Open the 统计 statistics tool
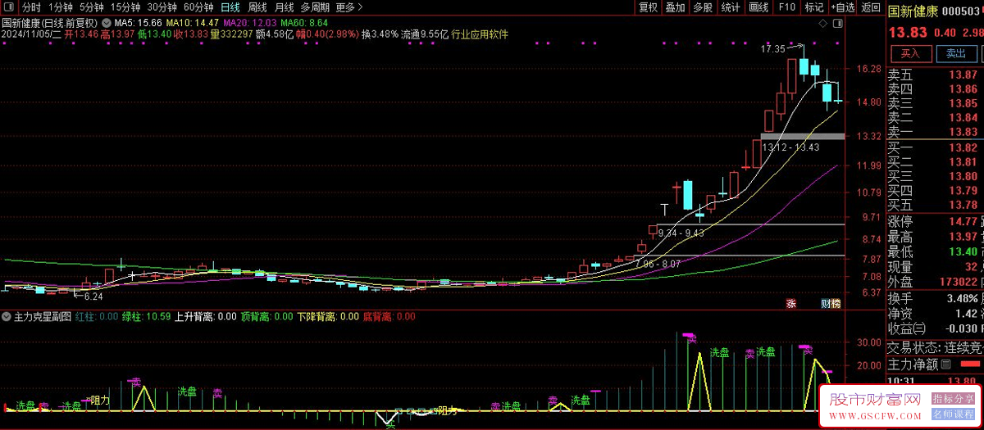Viewport: 984px width, 430px height. tap(731, 7)
